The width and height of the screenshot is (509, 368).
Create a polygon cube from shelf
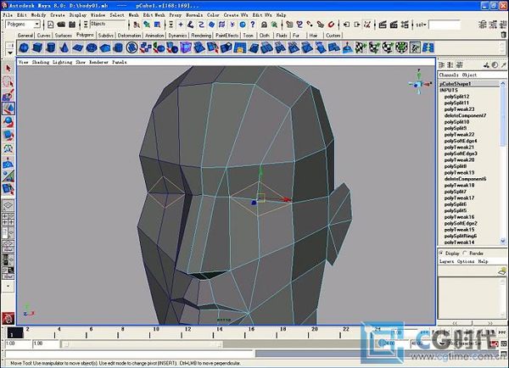37,48
